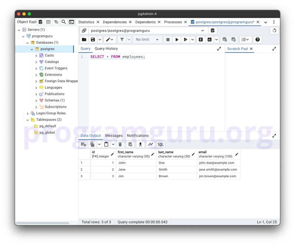295x245 pixels.
Task: Maximize the query editor panel
Action: tap(219, 48)
